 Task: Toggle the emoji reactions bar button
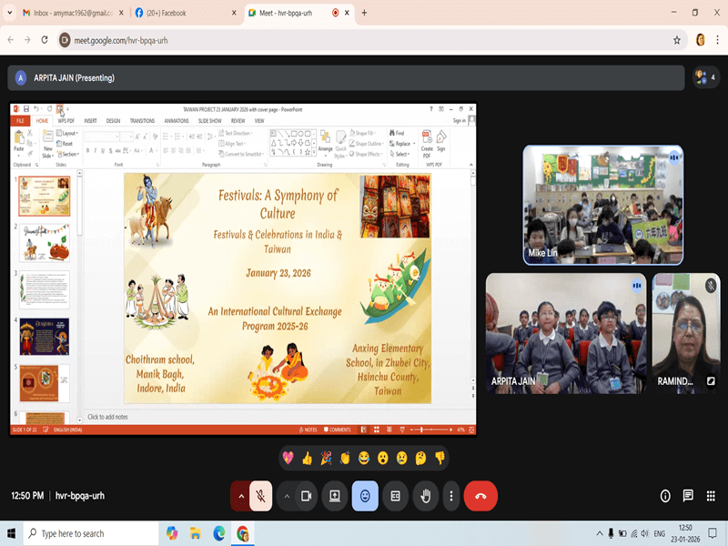(365, 496)
